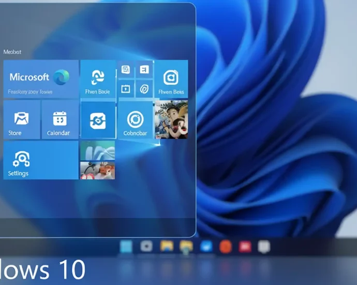This screenshot has height=285, width=357.
Task: Open the Store tile
Action: (x=21, y=120)
